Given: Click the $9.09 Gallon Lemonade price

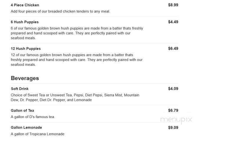Looking at the screenshot, I should pos(173,128).
